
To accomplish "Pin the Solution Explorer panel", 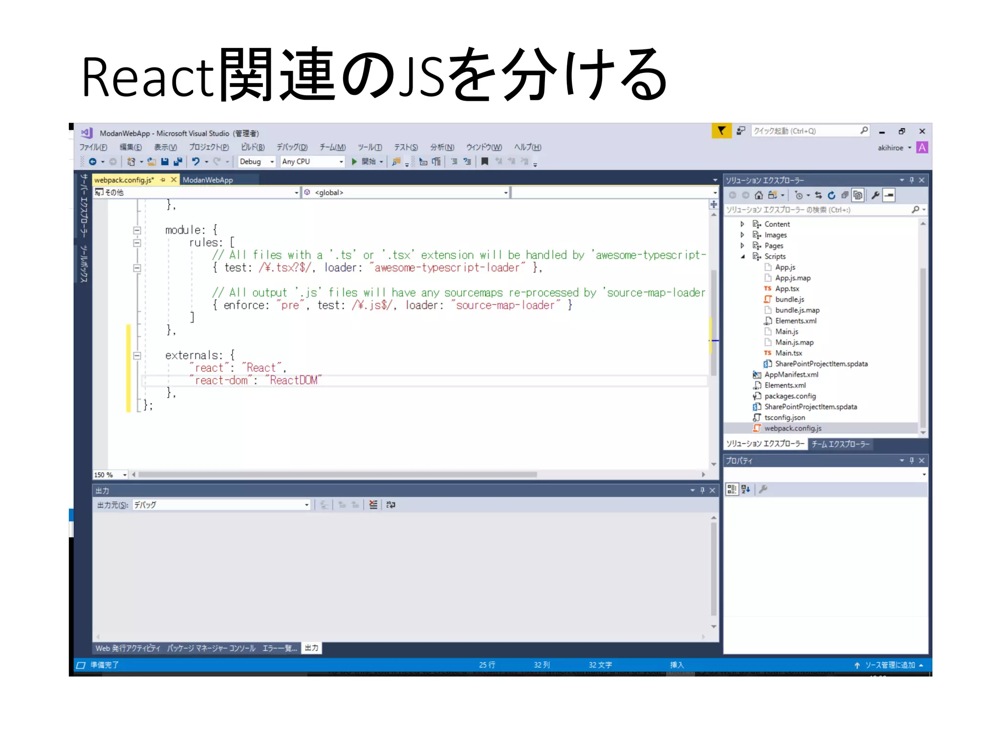I will click(912, 180).
